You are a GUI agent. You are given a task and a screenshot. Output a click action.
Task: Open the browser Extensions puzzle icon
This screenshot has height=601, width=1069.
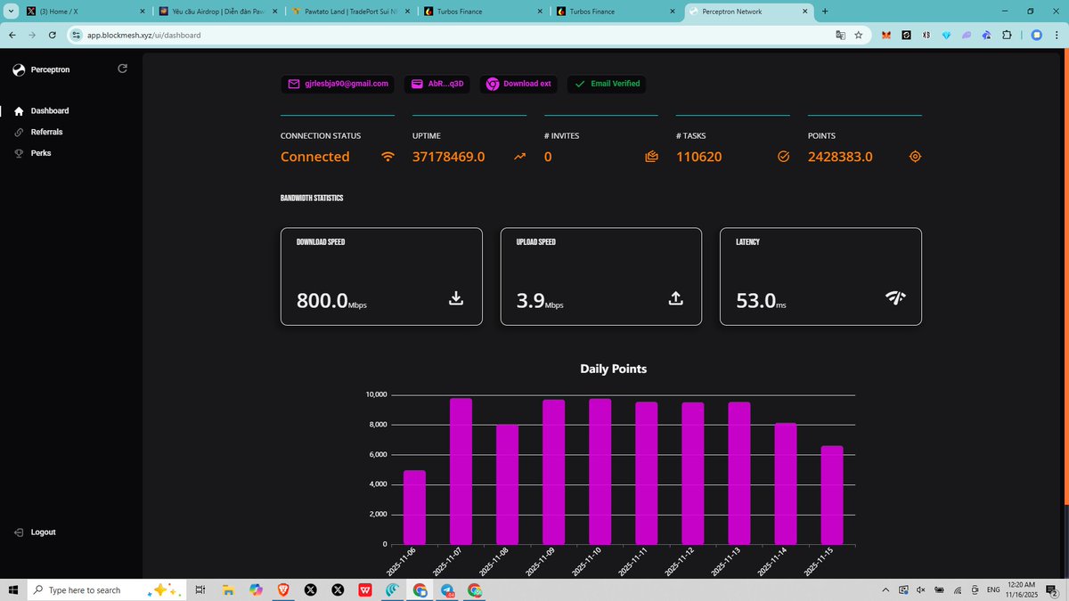pyautogui.click(x=1007, y=36)
